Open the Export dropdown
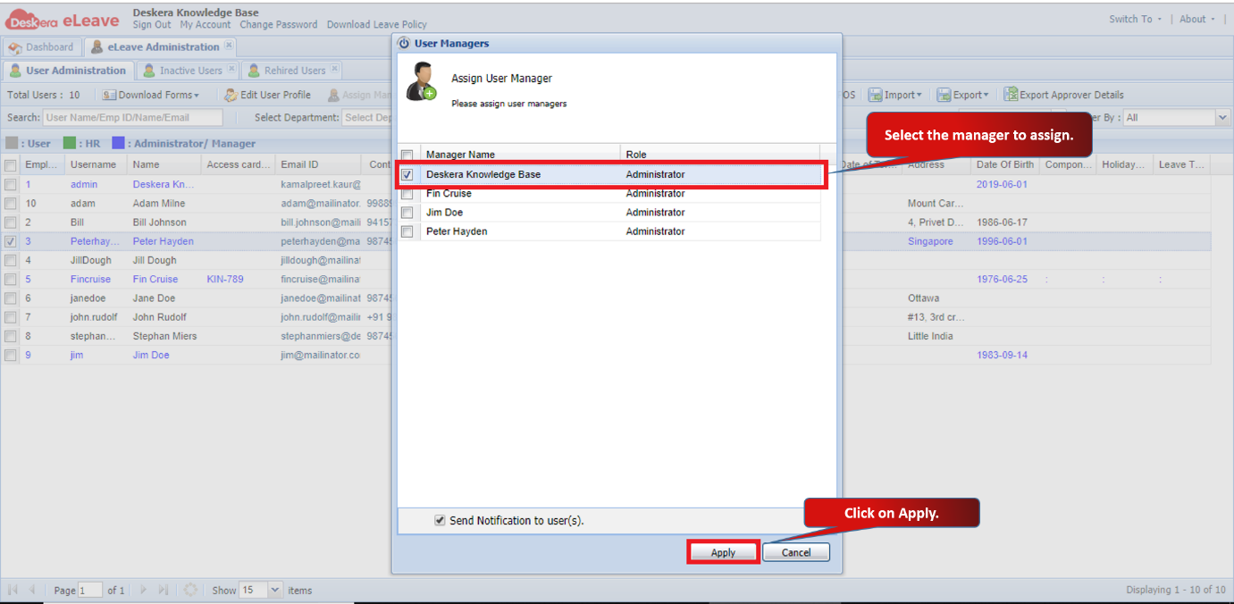This screenshot has height=604, width=1234. click(x=963, y=95)
